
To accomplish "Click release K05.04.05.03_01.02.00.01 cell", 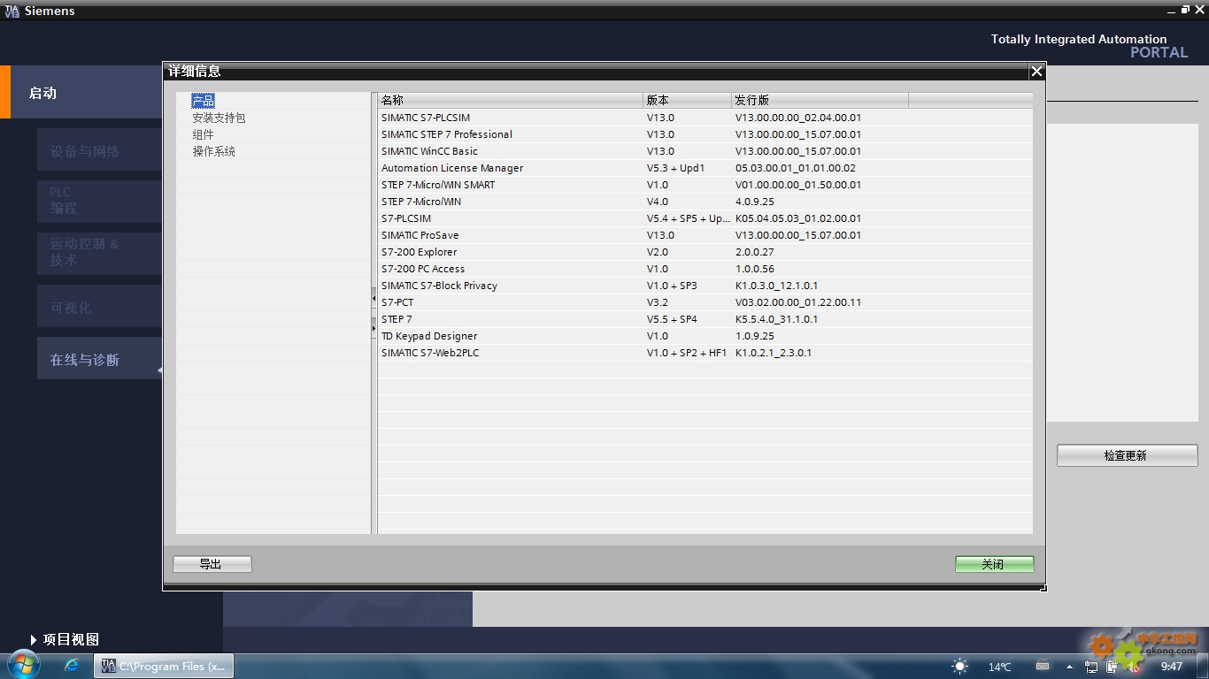I will tap(798, 218).
